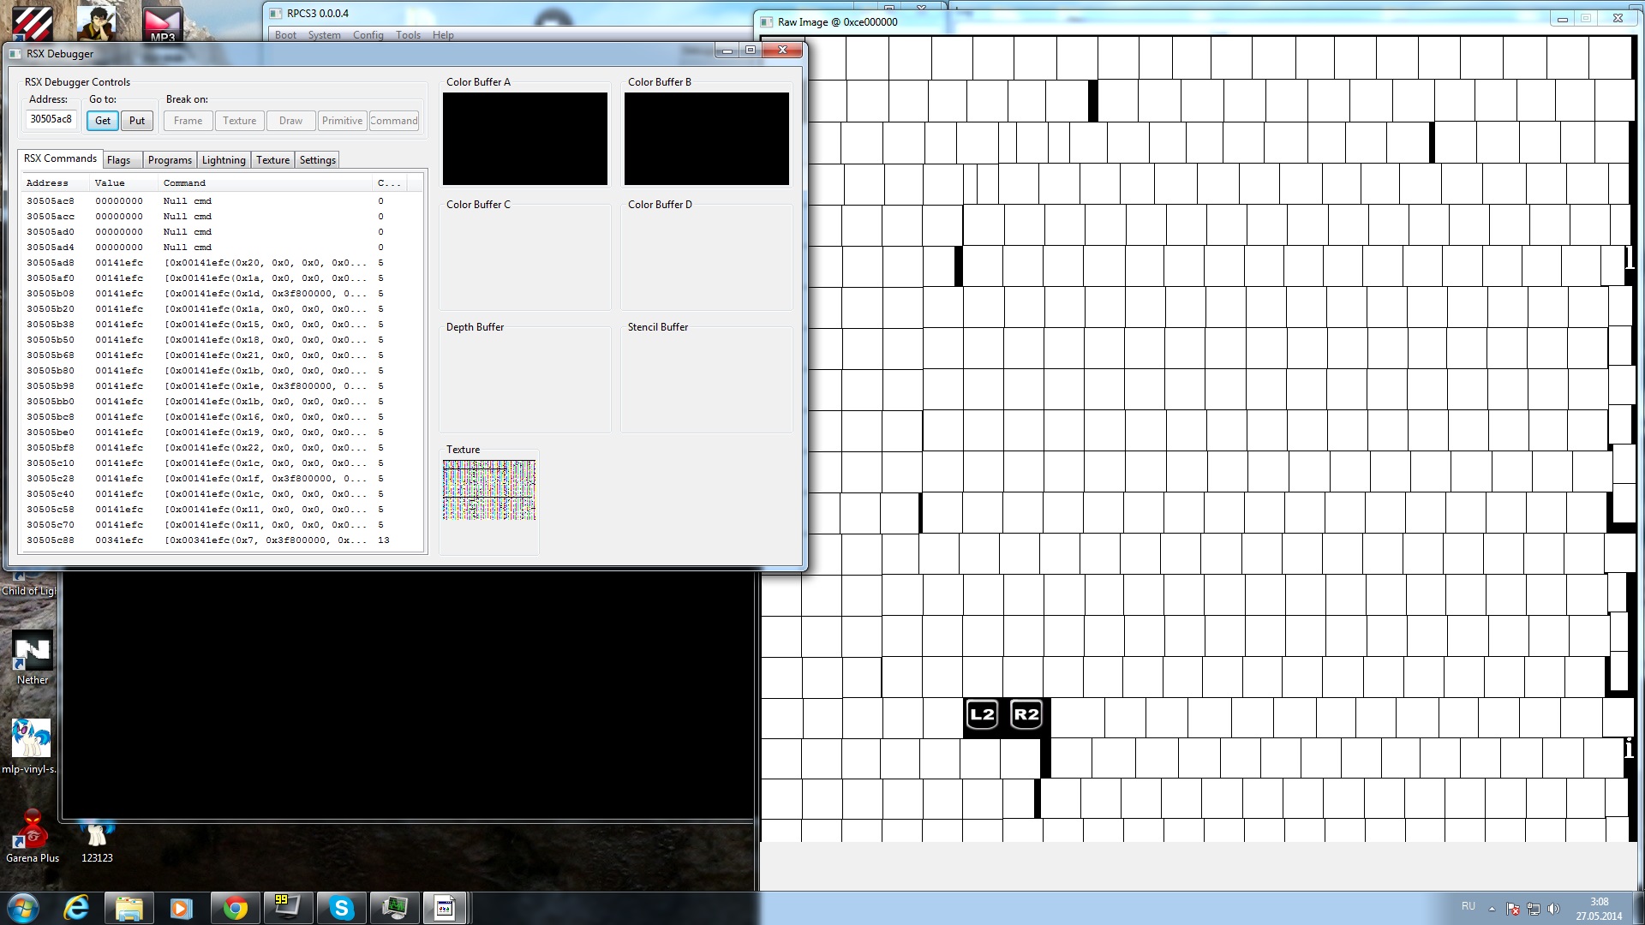
Task: Open the Settings tab in RSX Debugger
Action: click(317, 160)
